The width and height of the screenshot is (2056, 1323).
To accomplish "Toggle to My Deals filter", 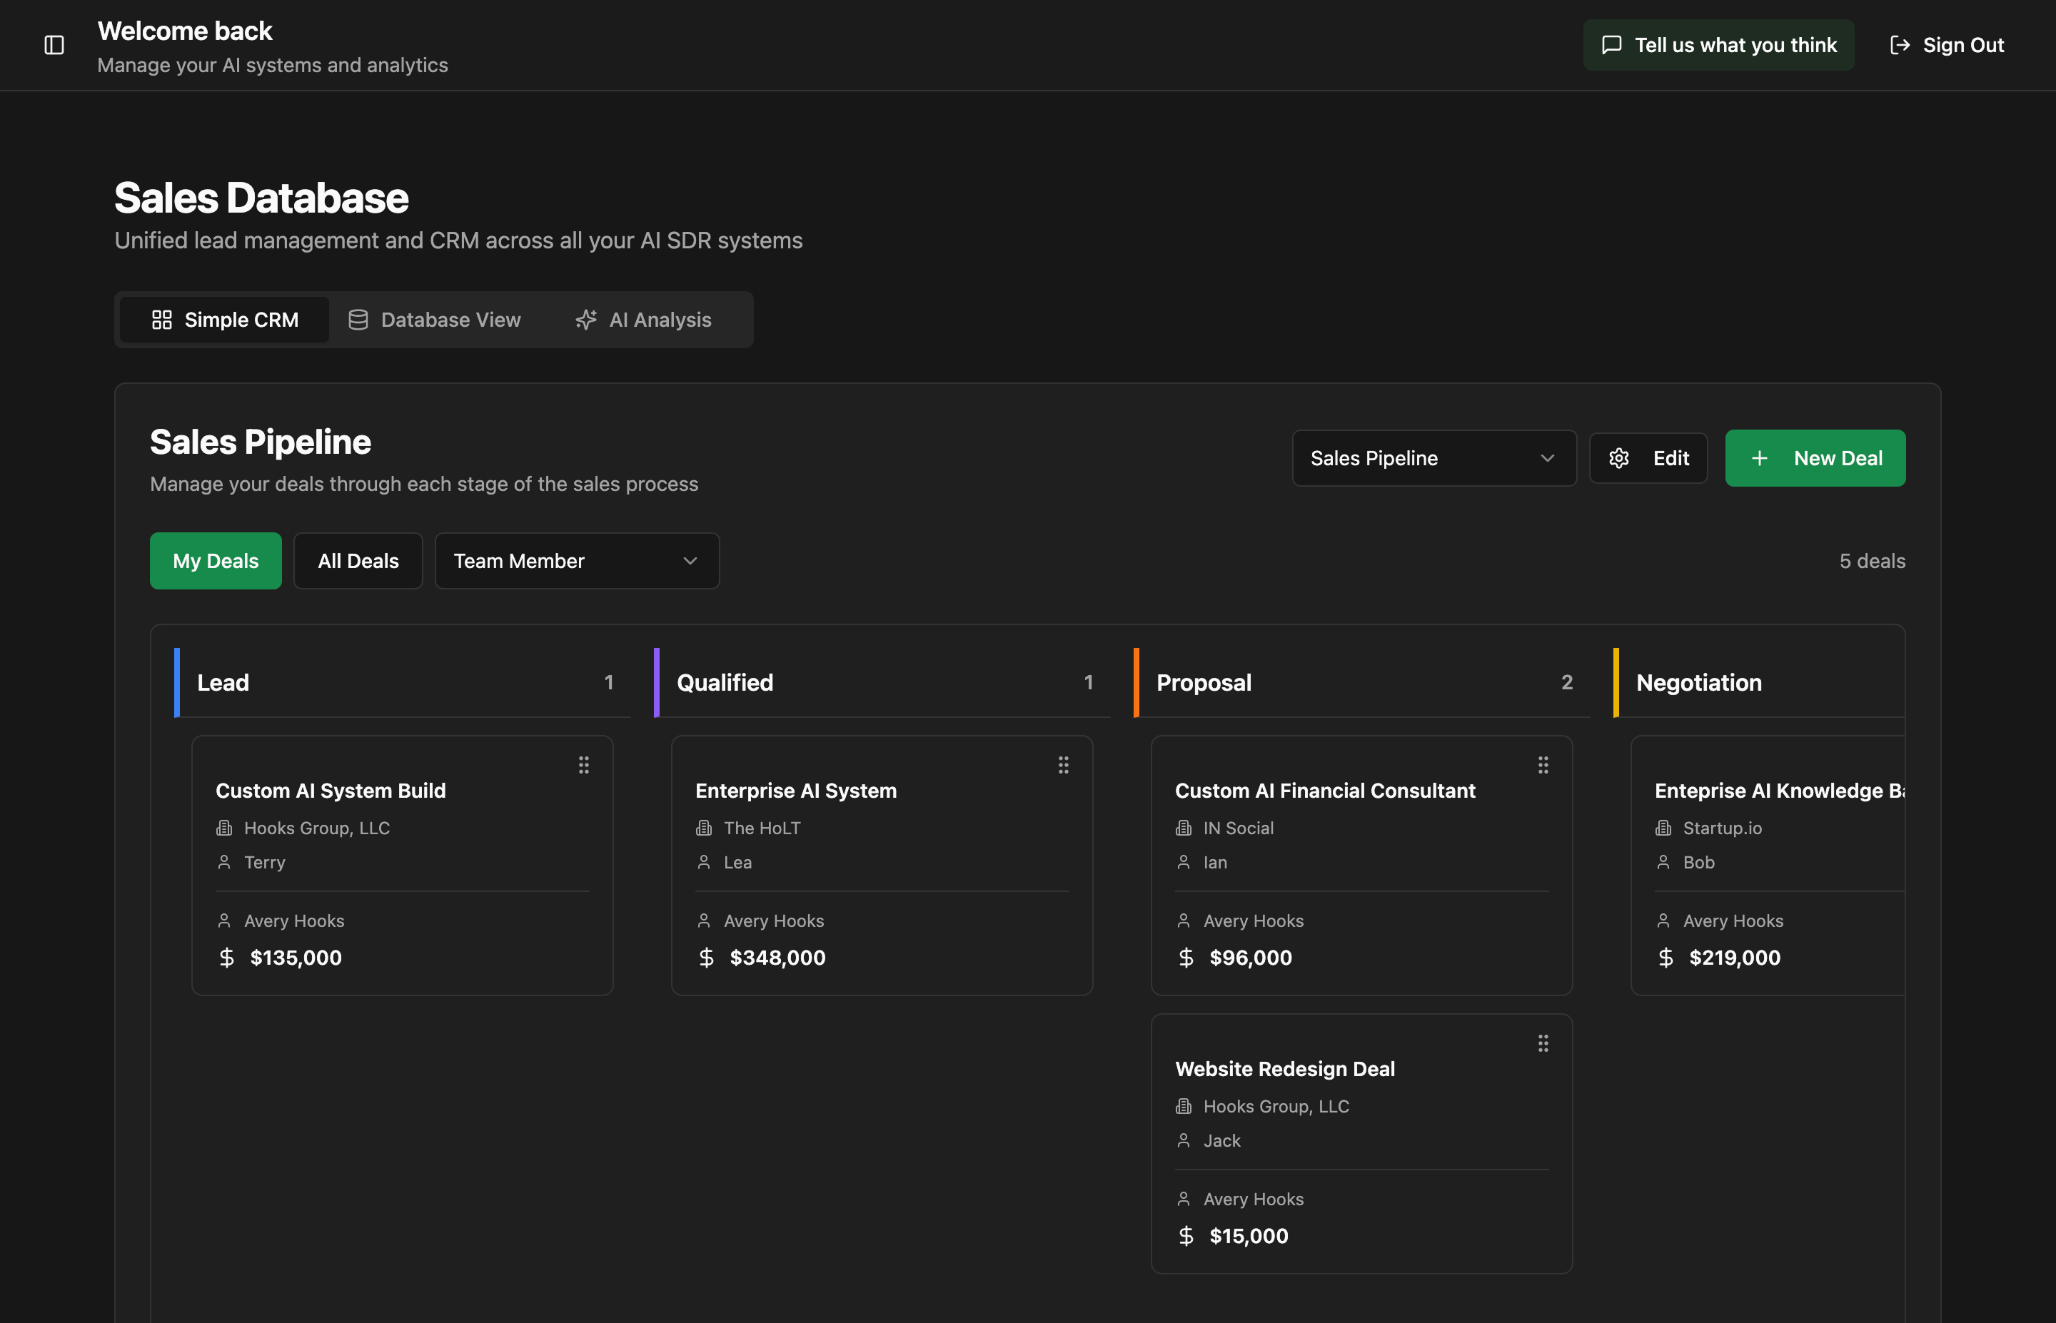I will [x=216, y=561].
